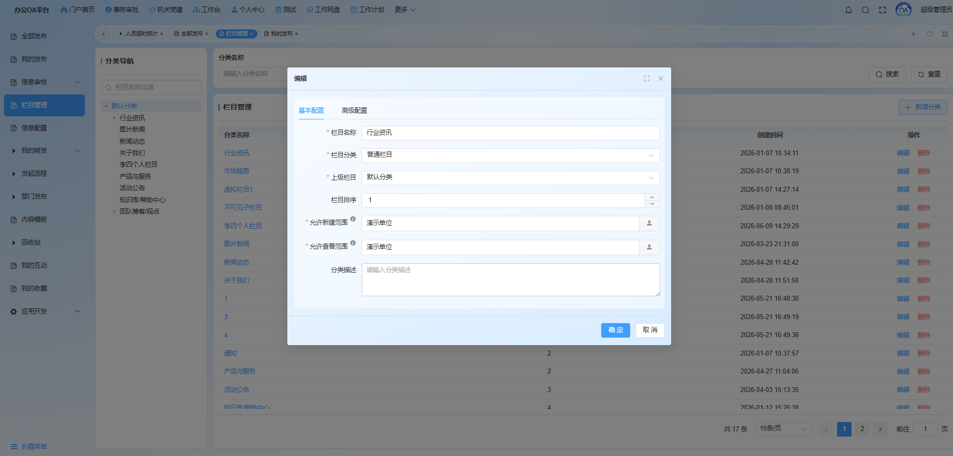Screen dimensions: 953x456
Task: Open the 15条/页 page size dropdown
Action: tap(783, 429)
